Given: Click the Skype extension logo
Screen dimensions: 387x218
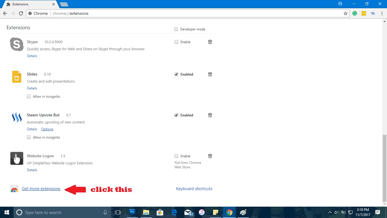Looking at the screenshot, I should tap(17, 44).
